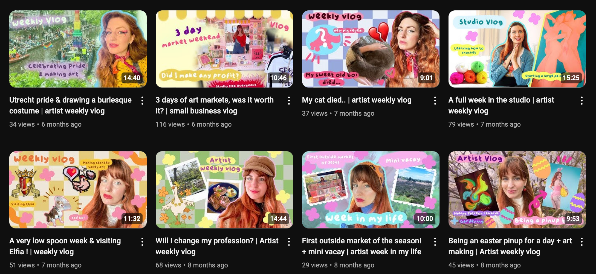
Task: Open the Utrecht pride weekly vlog thumbnail
Action: coord(78,49)
